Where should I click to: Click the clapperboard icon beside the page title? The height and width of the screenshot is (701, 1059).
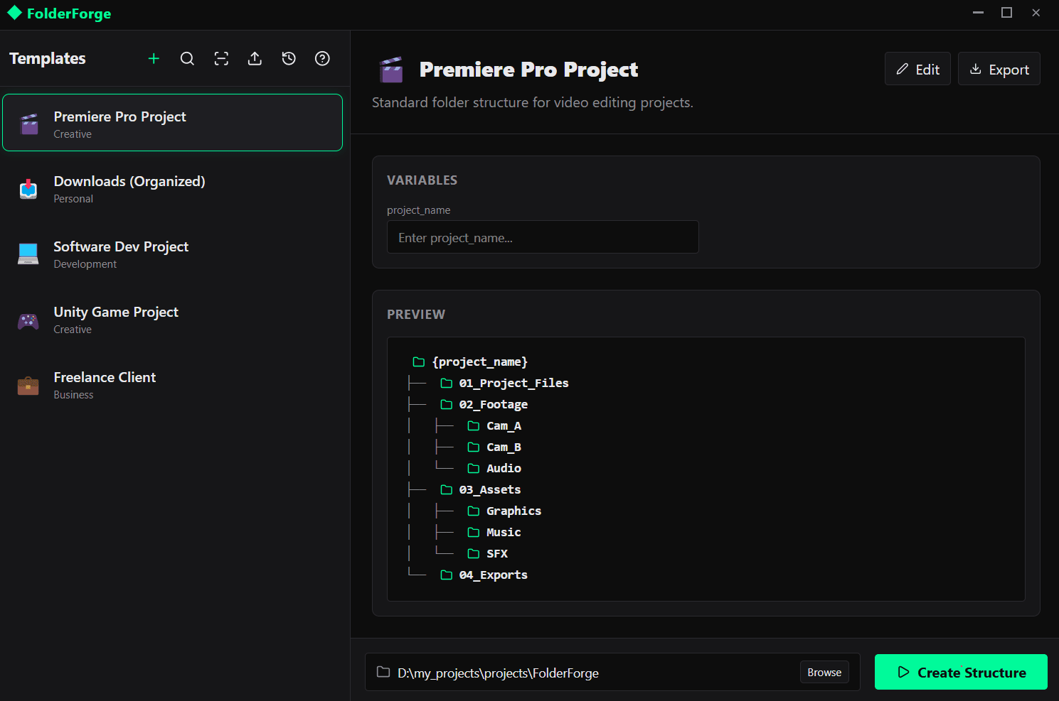point(391,70)
